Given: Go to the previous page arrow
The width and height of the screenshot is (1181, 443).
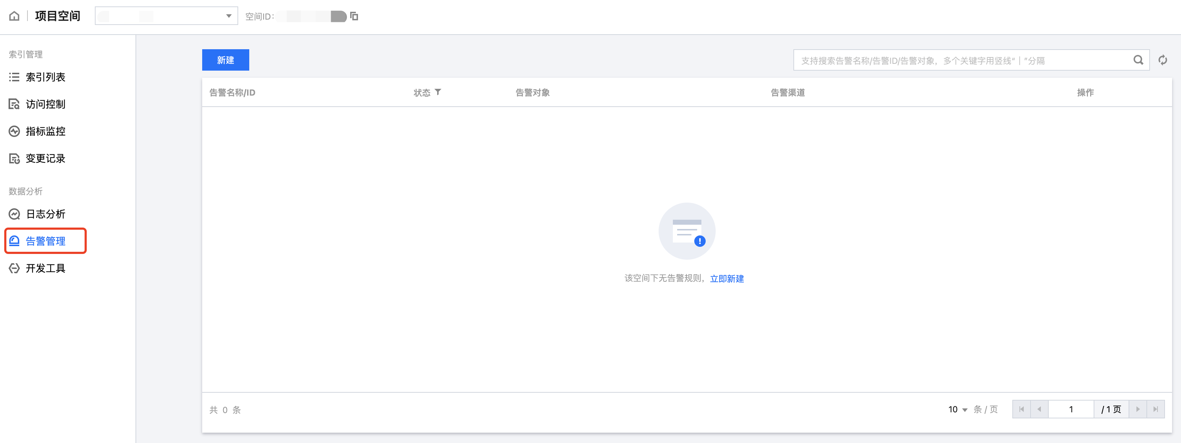Looking at the screenshot, I should pos(1039,409).
